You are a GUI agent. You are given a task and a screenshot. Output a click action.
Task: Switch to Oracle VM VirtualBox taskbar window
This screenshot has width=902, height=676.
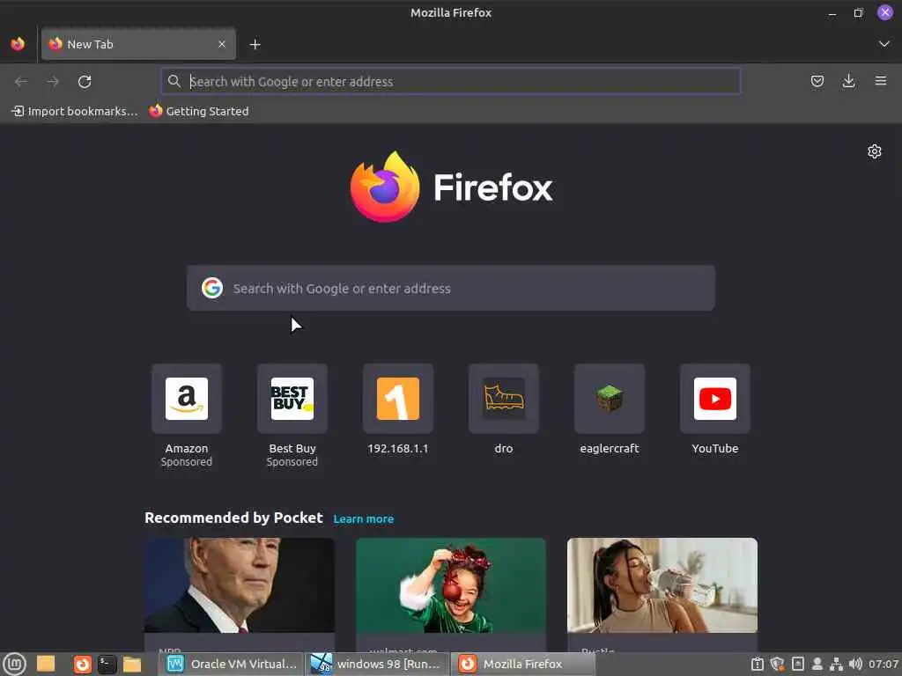point(232,664)
